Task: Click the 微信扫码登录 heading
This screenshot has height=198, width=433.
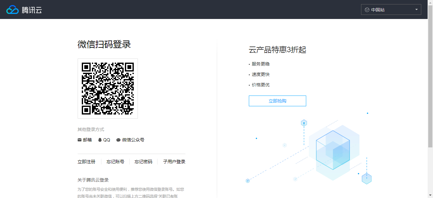Action: point(104,44)
